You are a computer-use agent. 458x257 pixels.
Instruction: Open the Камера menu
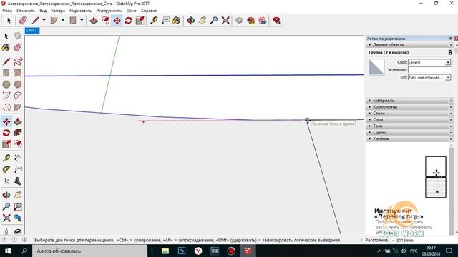pos(58,11)
